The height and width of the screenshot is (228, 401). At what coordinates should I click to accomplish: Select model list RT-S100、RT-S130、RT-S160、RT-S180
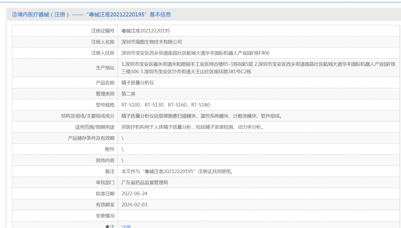(165, 105)
